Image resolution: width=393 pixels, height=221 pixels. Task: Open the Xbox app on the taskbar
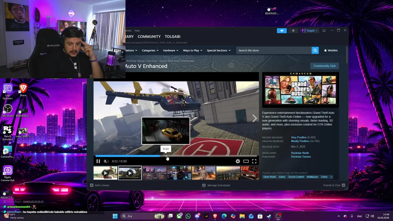click(x=179, y=216)
